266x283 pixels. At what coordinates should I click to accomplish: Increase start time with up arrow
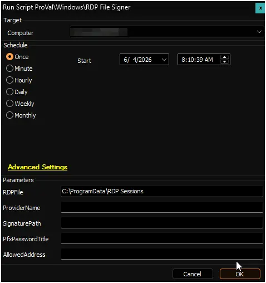[224, 57]
